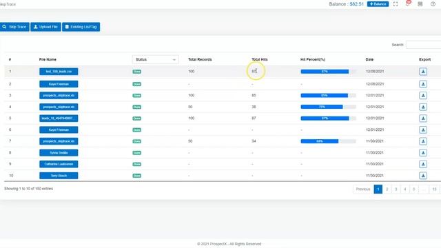Click into the Search field
Screen dimensions: 441x248
(x=423, y=45)
